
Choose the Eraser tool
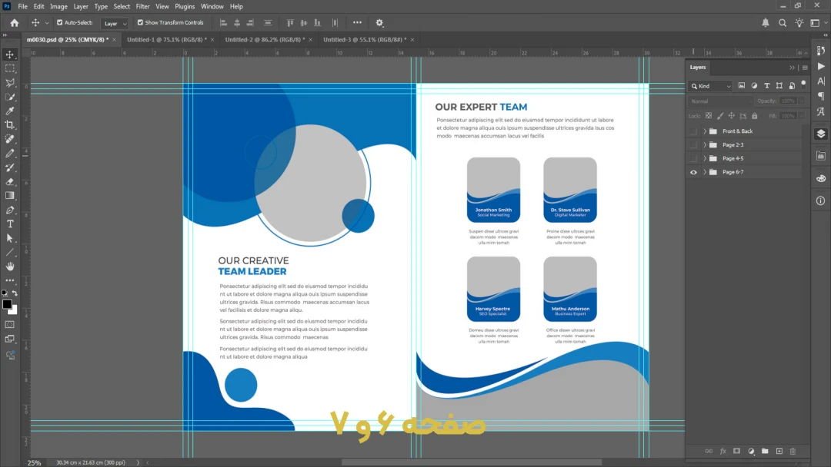[10, 181]
